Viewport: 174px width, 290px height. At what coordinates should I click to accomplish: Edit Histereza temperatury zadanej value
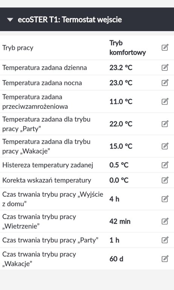click(165, 165)
